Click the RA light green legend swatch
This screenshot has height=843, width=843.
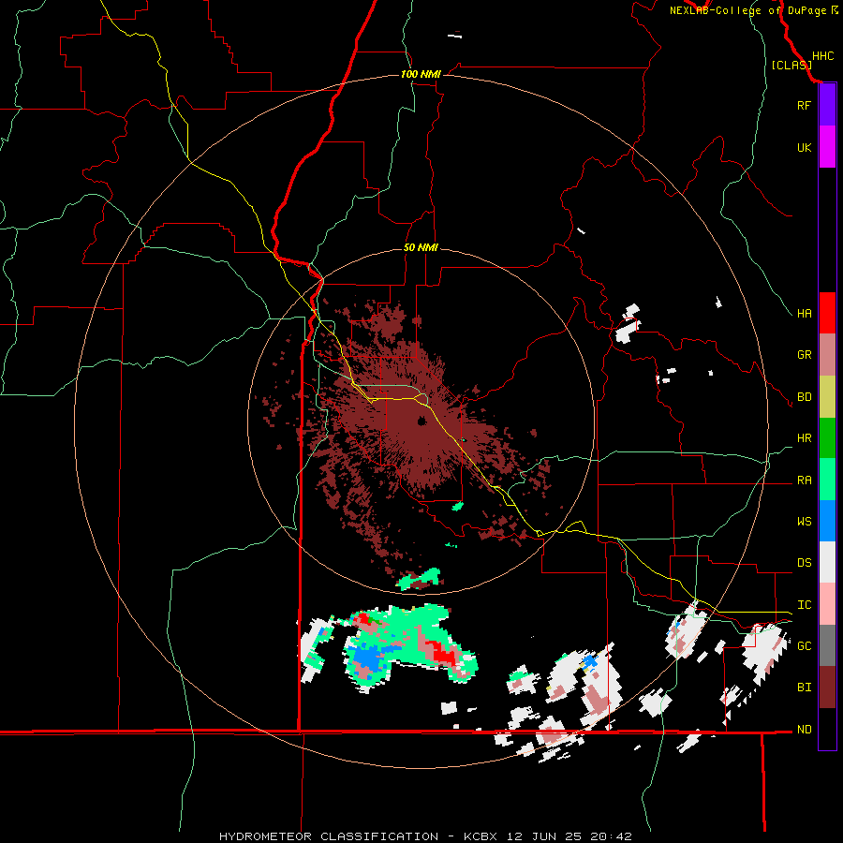(x=827, y=480)
